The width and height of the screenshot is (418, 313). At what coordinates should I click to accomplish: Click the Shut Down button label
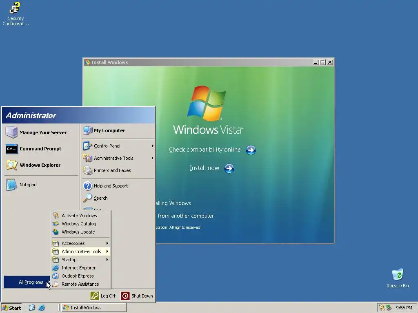[142, 296]
